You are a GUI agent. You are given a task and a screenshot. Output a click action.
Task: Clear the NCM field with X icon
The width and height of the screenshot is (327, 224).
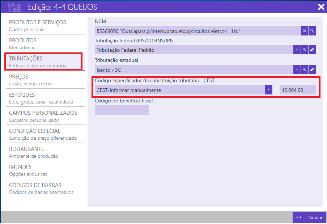(305, 31)
